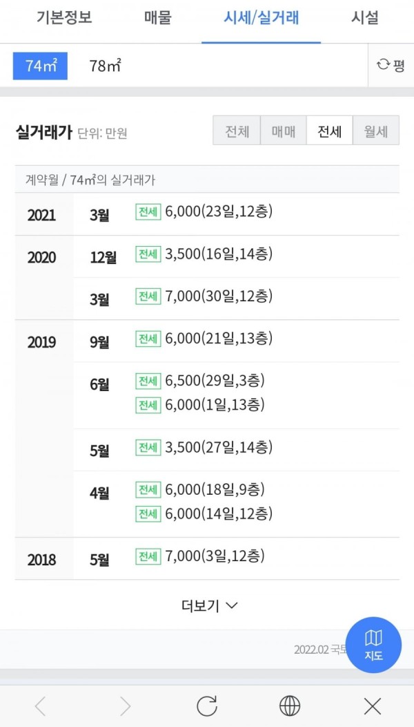414x727 pixels.
Task: Switch area unit to 평
Action: (x=391, y=66)
